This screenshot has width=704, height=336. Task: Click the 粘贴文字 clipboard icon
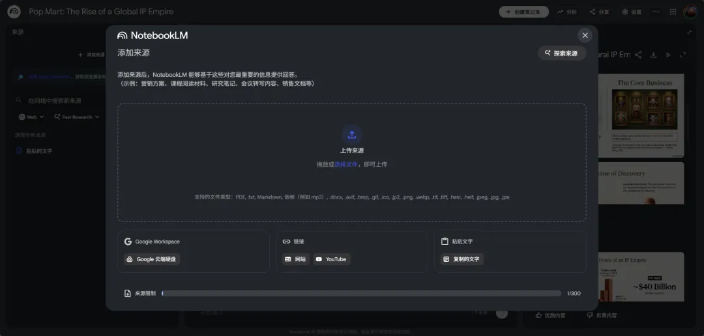[x=445, y=242]
